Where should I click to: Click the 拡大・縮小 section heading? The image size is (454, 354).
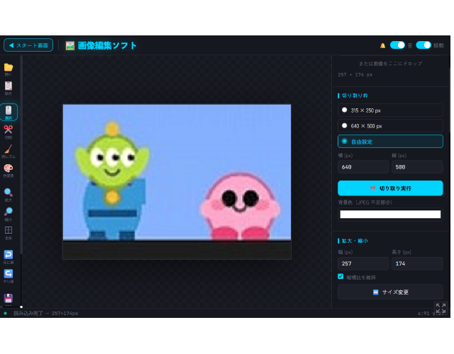(x=355, y=241)
